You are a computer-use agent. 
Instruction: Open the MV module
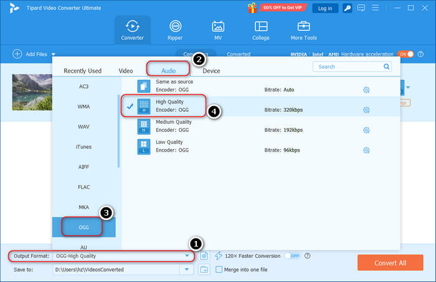point(218,30)
